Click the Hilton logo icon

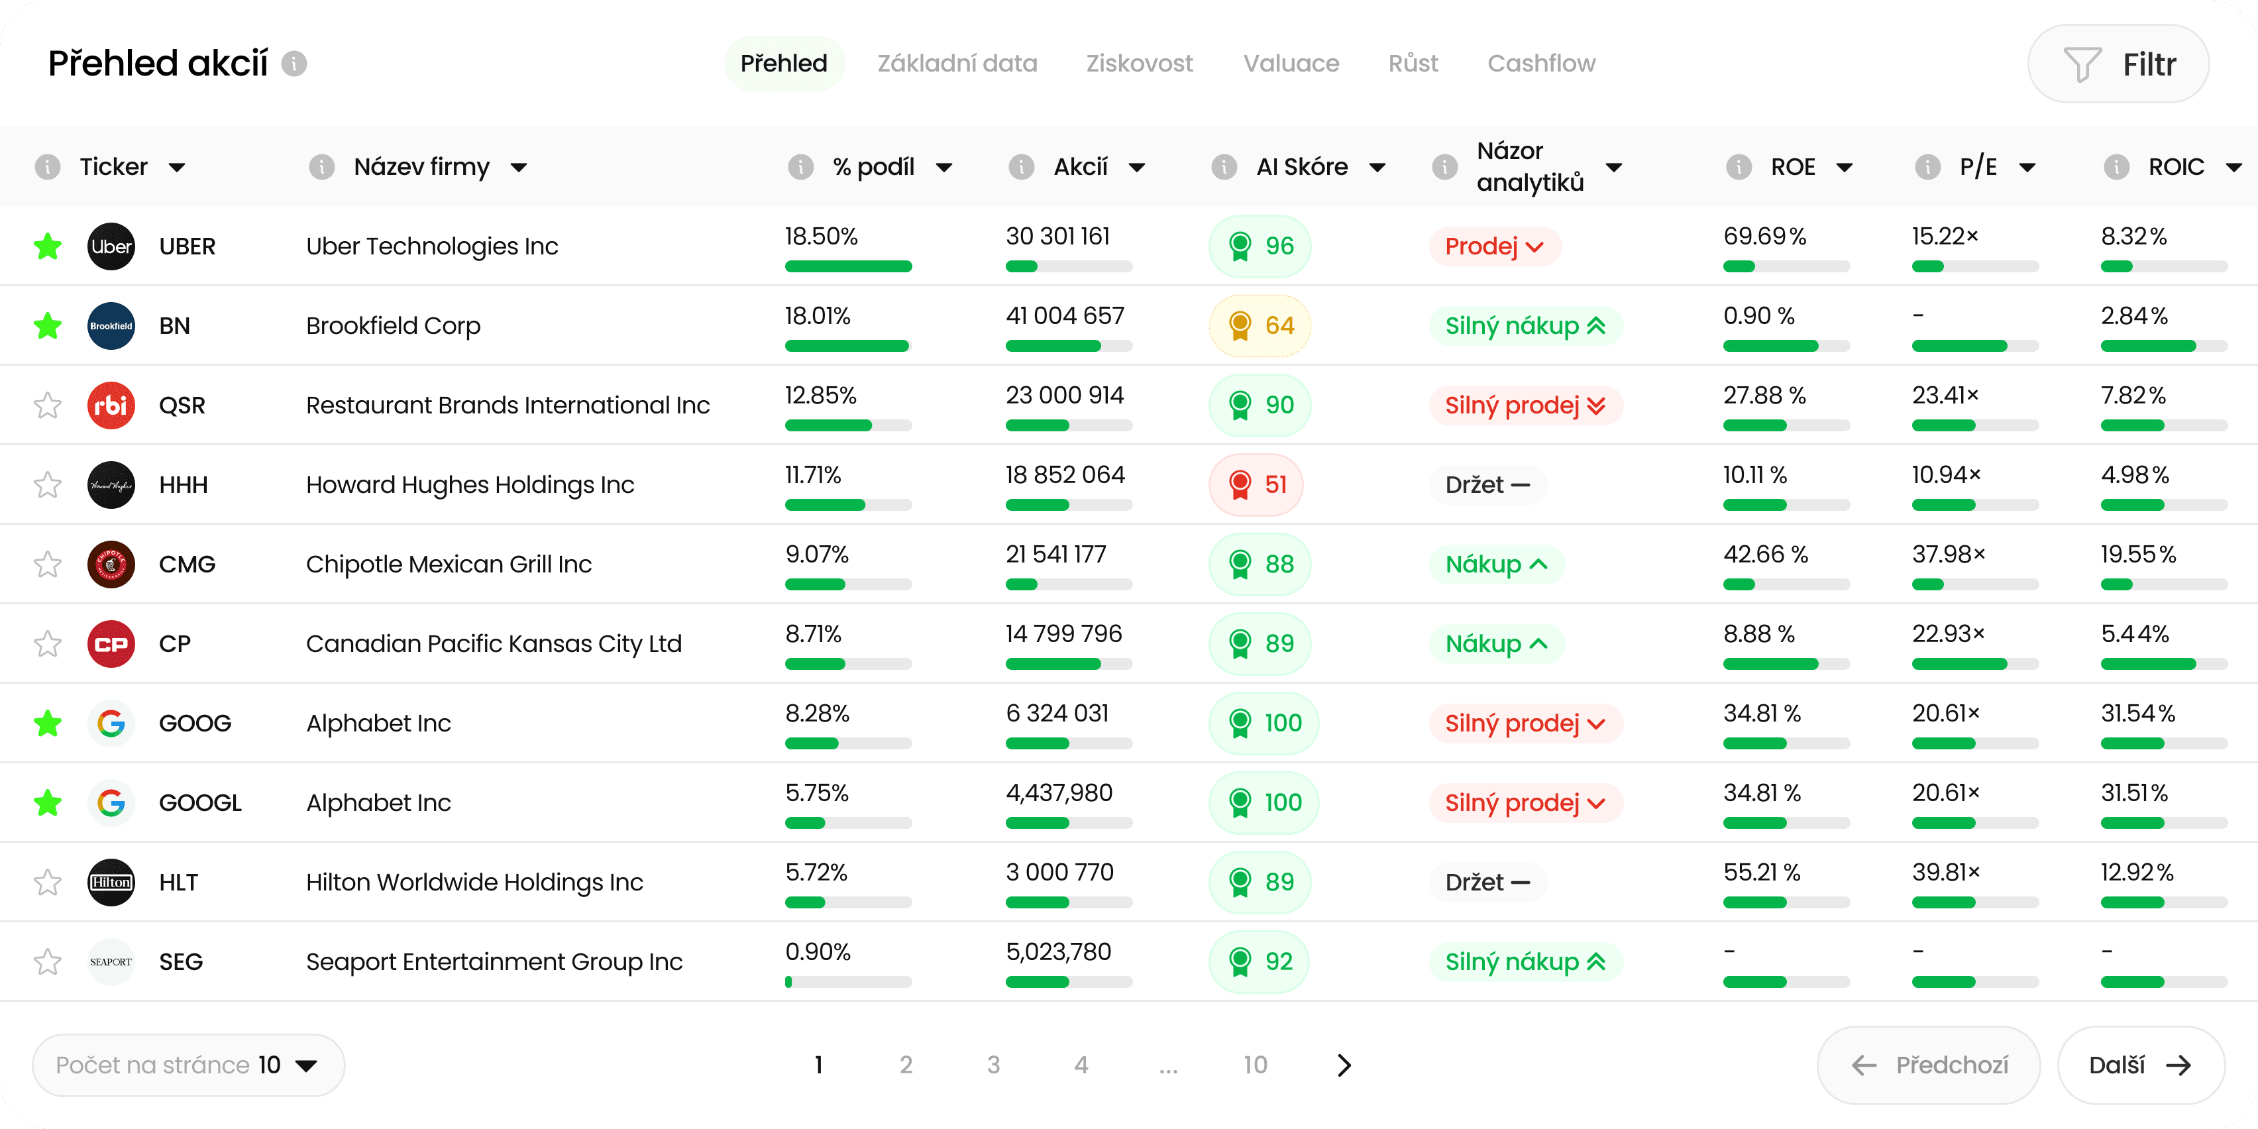pyautogui.click(x=111, y=882)
